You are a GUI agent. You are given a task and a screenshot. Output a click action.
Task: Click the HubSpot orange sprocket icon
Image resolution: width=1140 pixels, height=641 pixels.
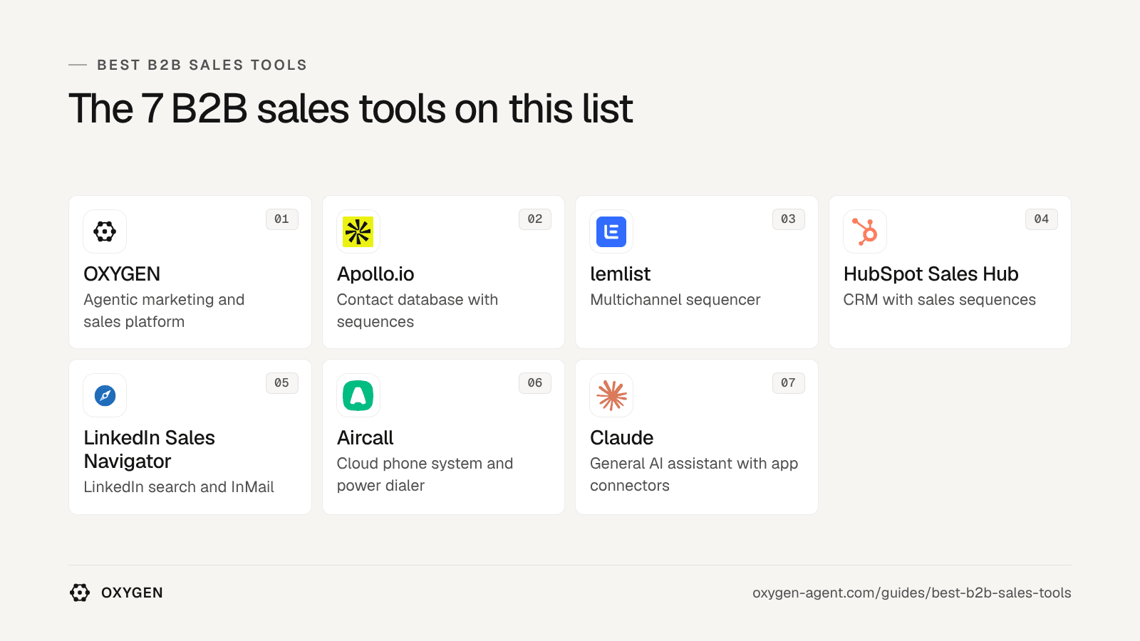[x=865, y=231]
